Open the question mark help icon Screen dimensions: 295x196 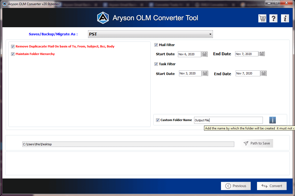[x=273, y=18]
